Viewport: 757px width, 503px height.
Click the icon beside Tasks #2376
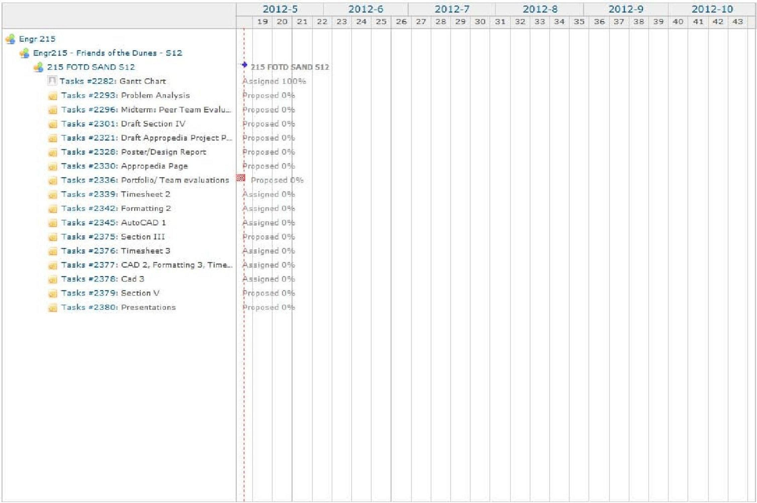(x=53, y=251)
